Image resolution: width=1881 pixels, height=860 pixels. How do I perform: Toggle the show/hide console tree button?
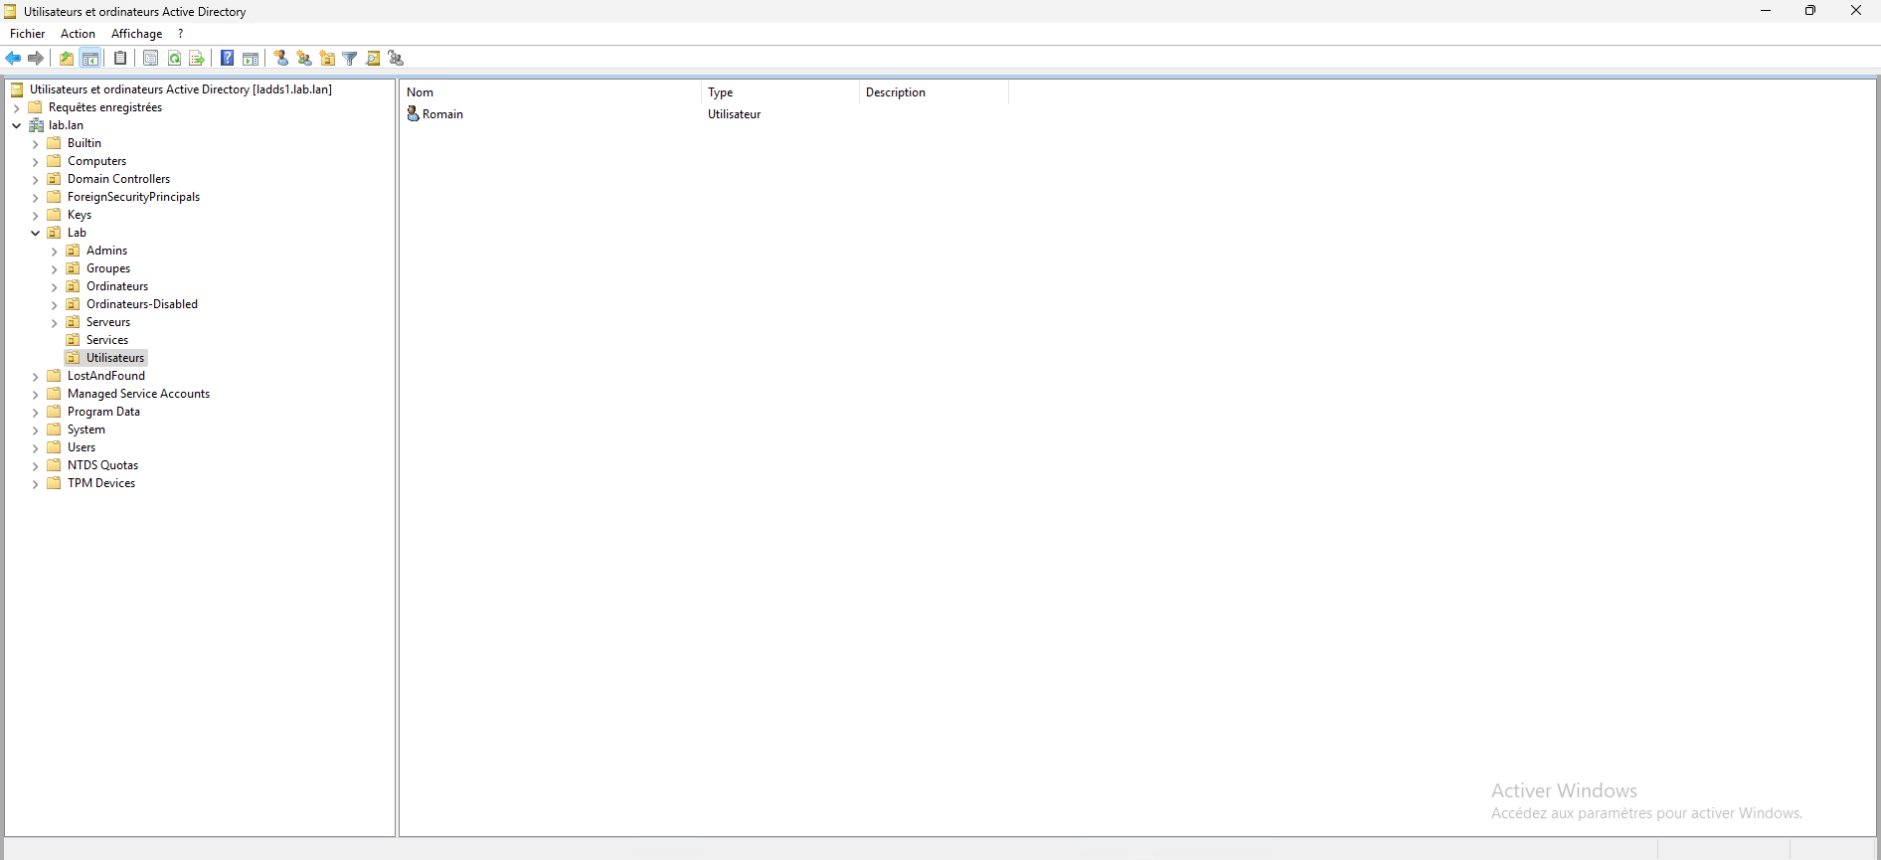90,59
